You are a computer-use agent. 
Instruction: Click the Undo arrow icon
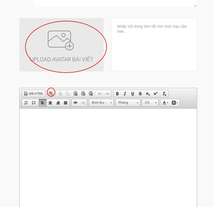tap(100, 94)
